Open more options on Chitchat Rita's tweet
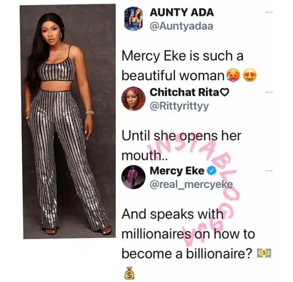Viewport: 293px width, 282px height. (269, 92)
